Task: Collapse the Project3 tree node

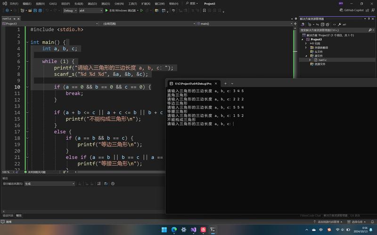Action: tap(303, 39)
